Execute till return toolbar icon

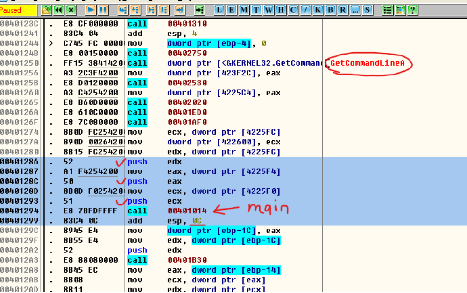pyautogui.click(x=179, y=9)
